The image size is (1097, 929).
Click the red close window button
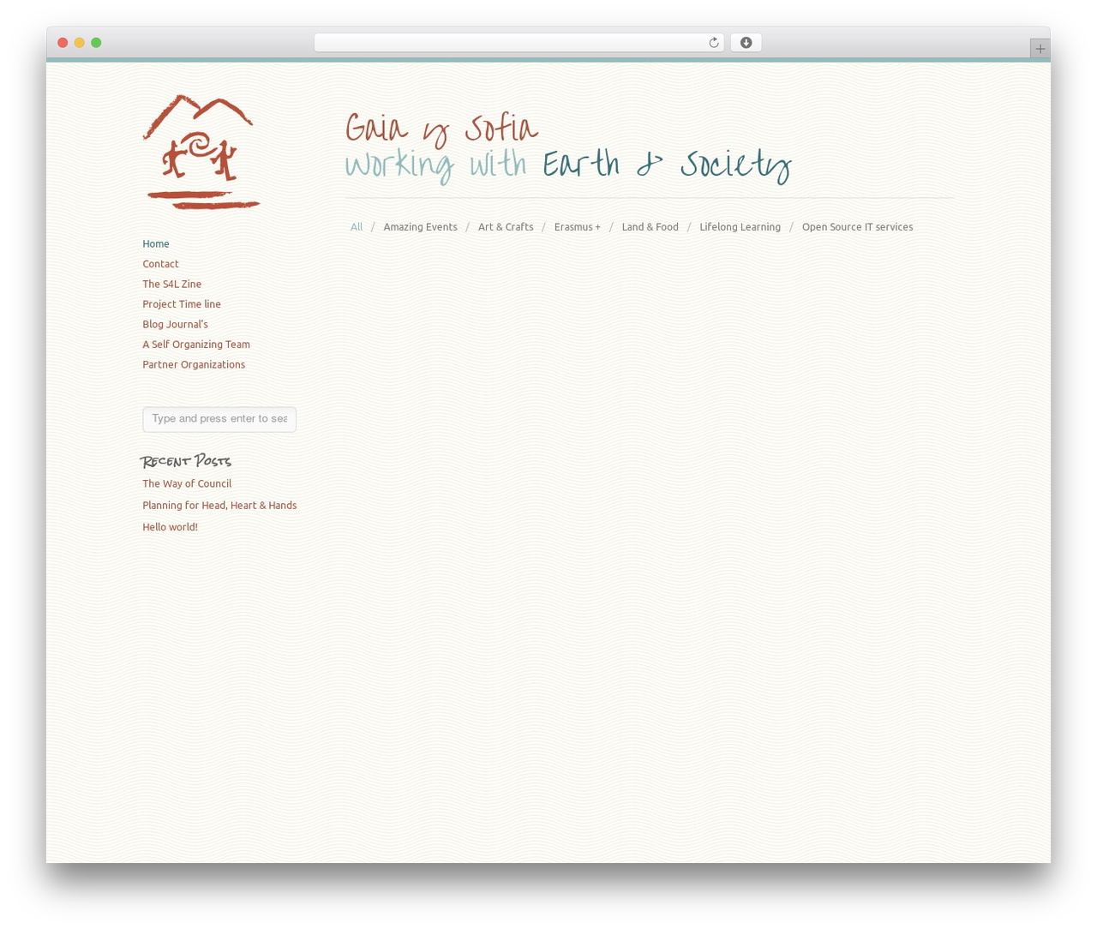[x=63, y=43]
